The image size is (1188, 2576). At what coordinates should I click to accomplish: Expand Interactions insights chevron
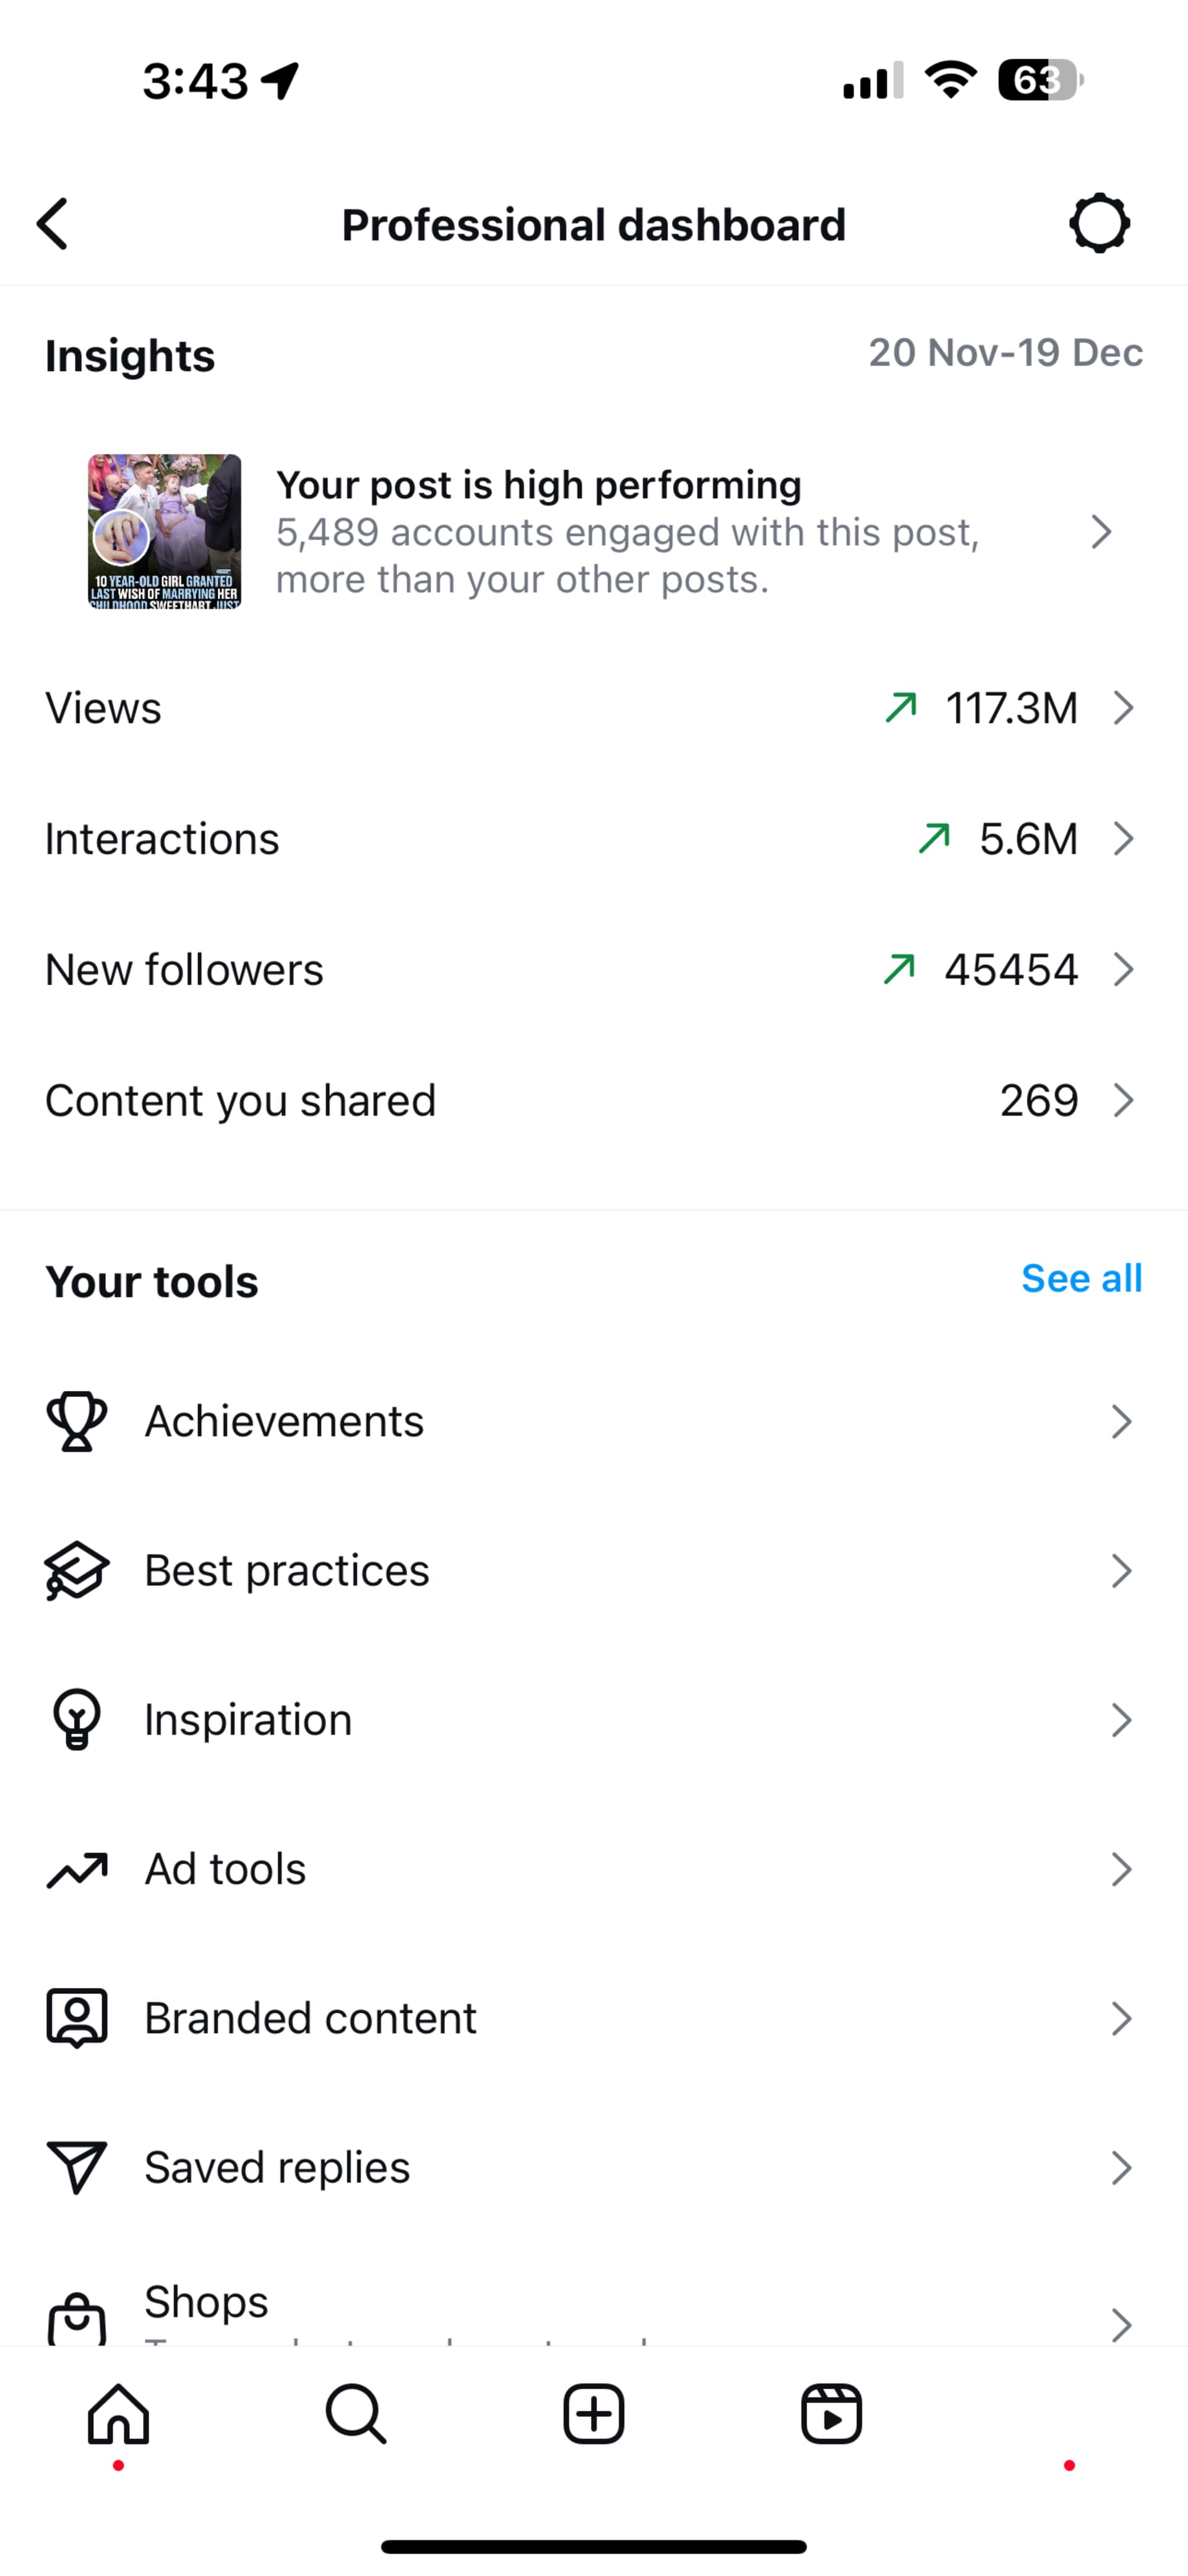(x=1124, y=839)
